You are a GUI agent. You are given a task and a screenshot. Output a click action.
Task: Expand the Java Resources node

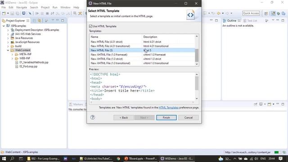click(8, 38)
